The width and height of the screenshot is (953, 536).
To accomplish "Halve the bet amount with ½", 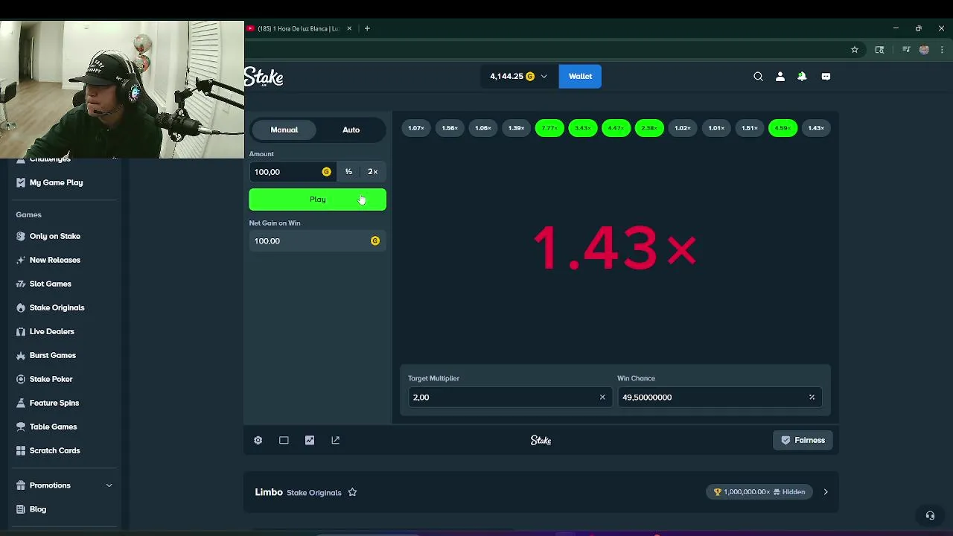I will (348, 172).
